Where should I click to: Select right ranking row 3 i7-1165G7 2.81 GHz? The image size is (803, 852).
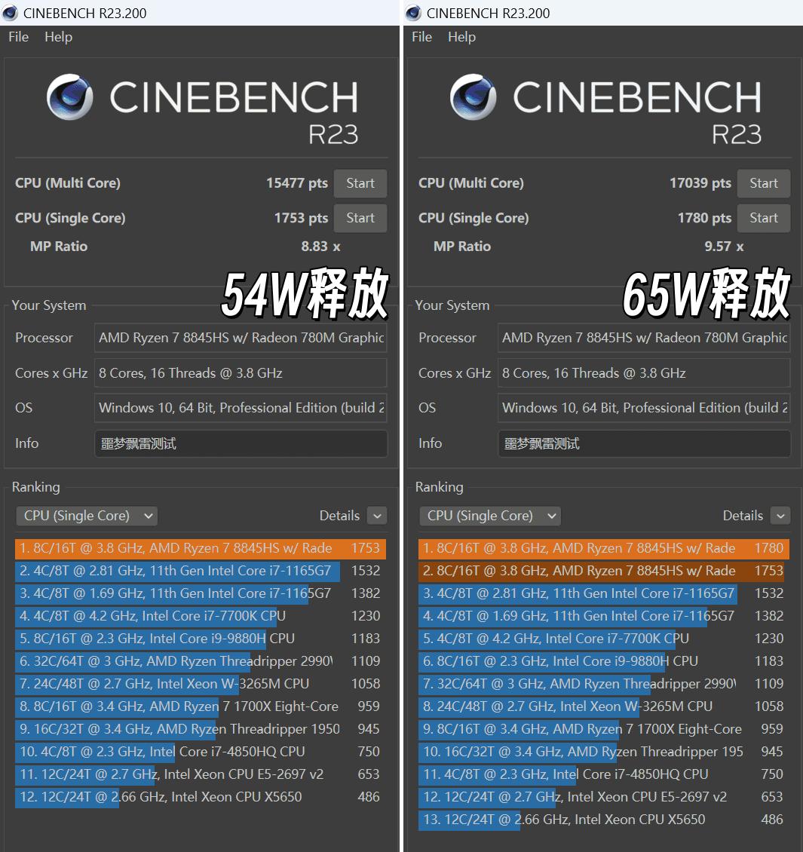604,593
